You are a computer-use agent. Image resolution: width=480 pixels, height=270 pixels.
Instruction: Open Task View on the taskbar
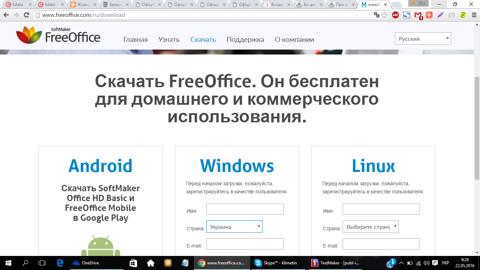tap(42, 263)
